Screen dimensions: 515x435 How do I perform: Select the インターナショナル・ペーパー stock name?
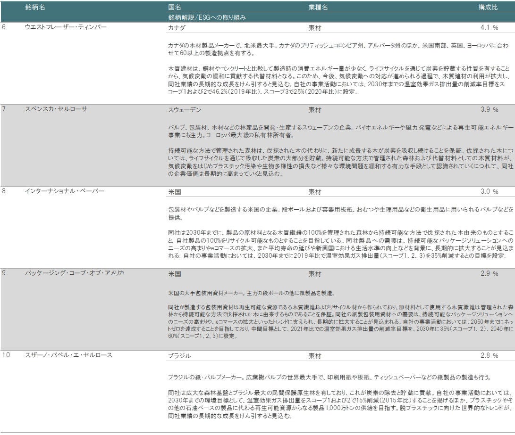click(x=64, y=191)
